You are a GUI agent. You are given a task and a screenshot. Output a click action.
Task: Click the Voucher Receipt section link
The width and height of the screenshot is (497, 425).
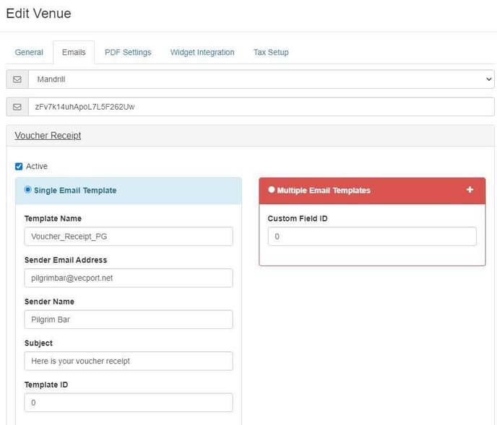click(x=48, y=136)
